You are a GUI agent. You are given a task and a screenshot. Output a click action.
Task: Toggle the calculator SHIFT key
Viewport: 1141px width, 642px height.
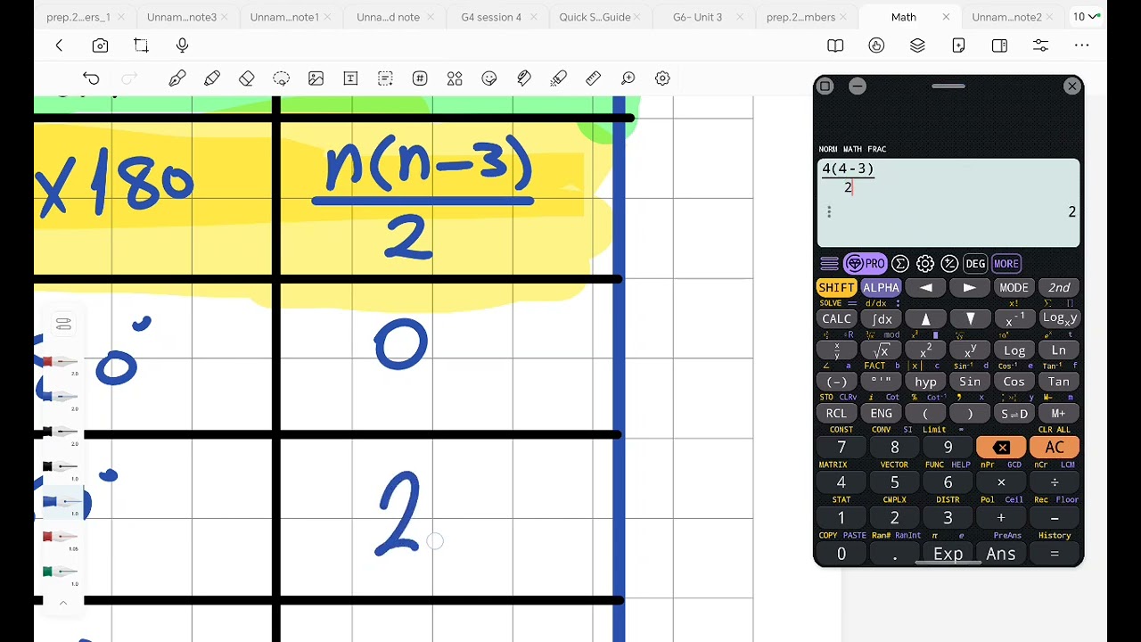(836, 287)
